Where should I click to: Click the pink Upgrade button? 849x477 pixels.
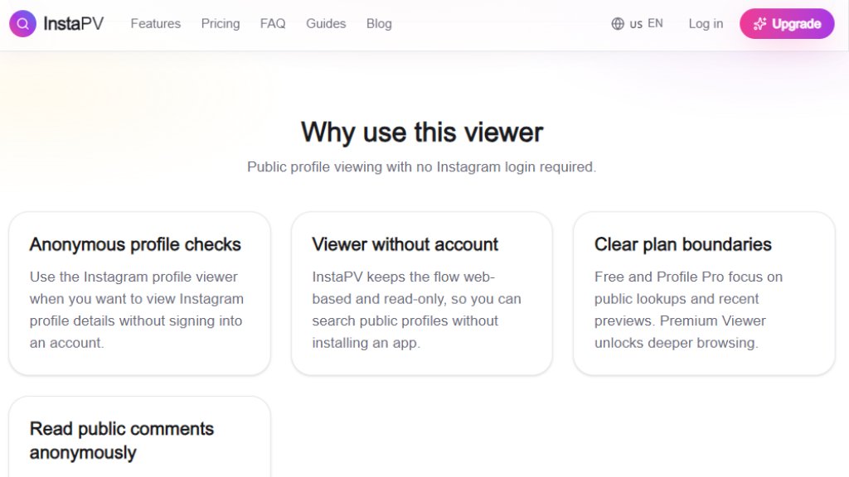pyautogui.click(x=787, y=24)
